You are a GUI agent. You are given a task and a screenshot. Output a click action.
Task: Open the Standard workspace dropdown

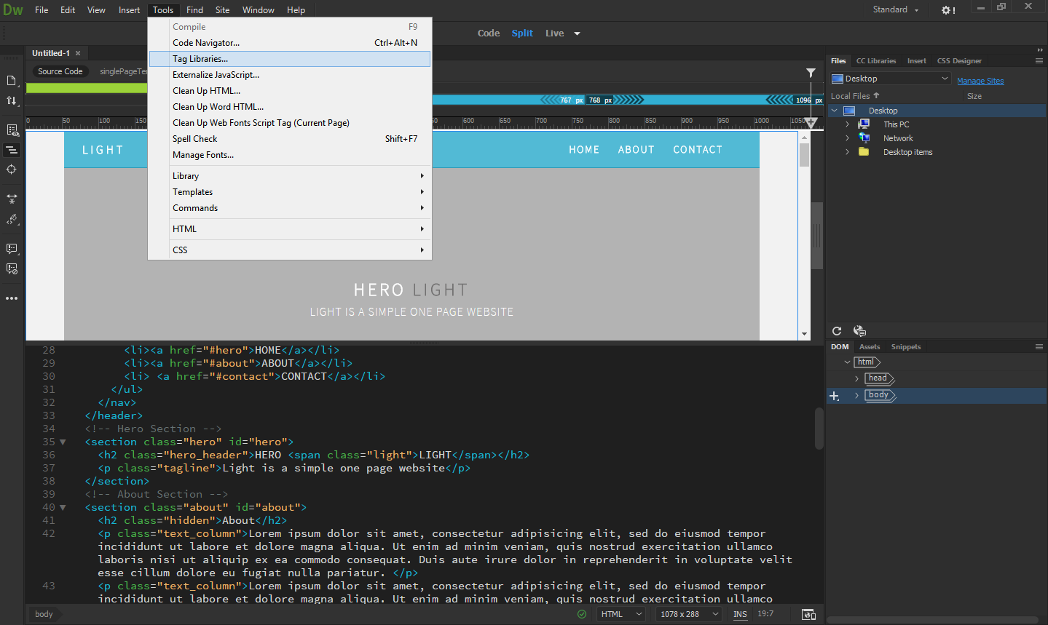pos(896,9)
